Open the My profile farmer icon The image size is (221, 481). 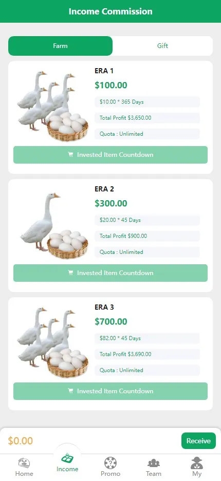click(197, 463)
